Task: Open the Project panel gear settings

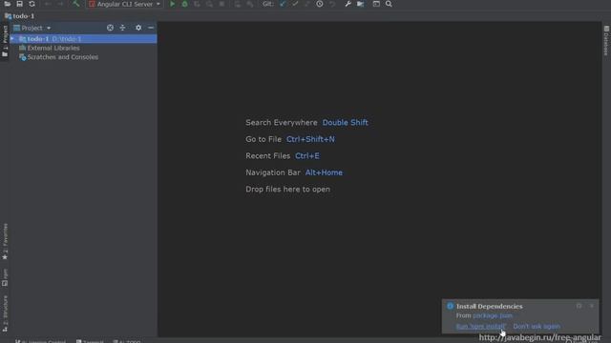Action: [138, 28]
